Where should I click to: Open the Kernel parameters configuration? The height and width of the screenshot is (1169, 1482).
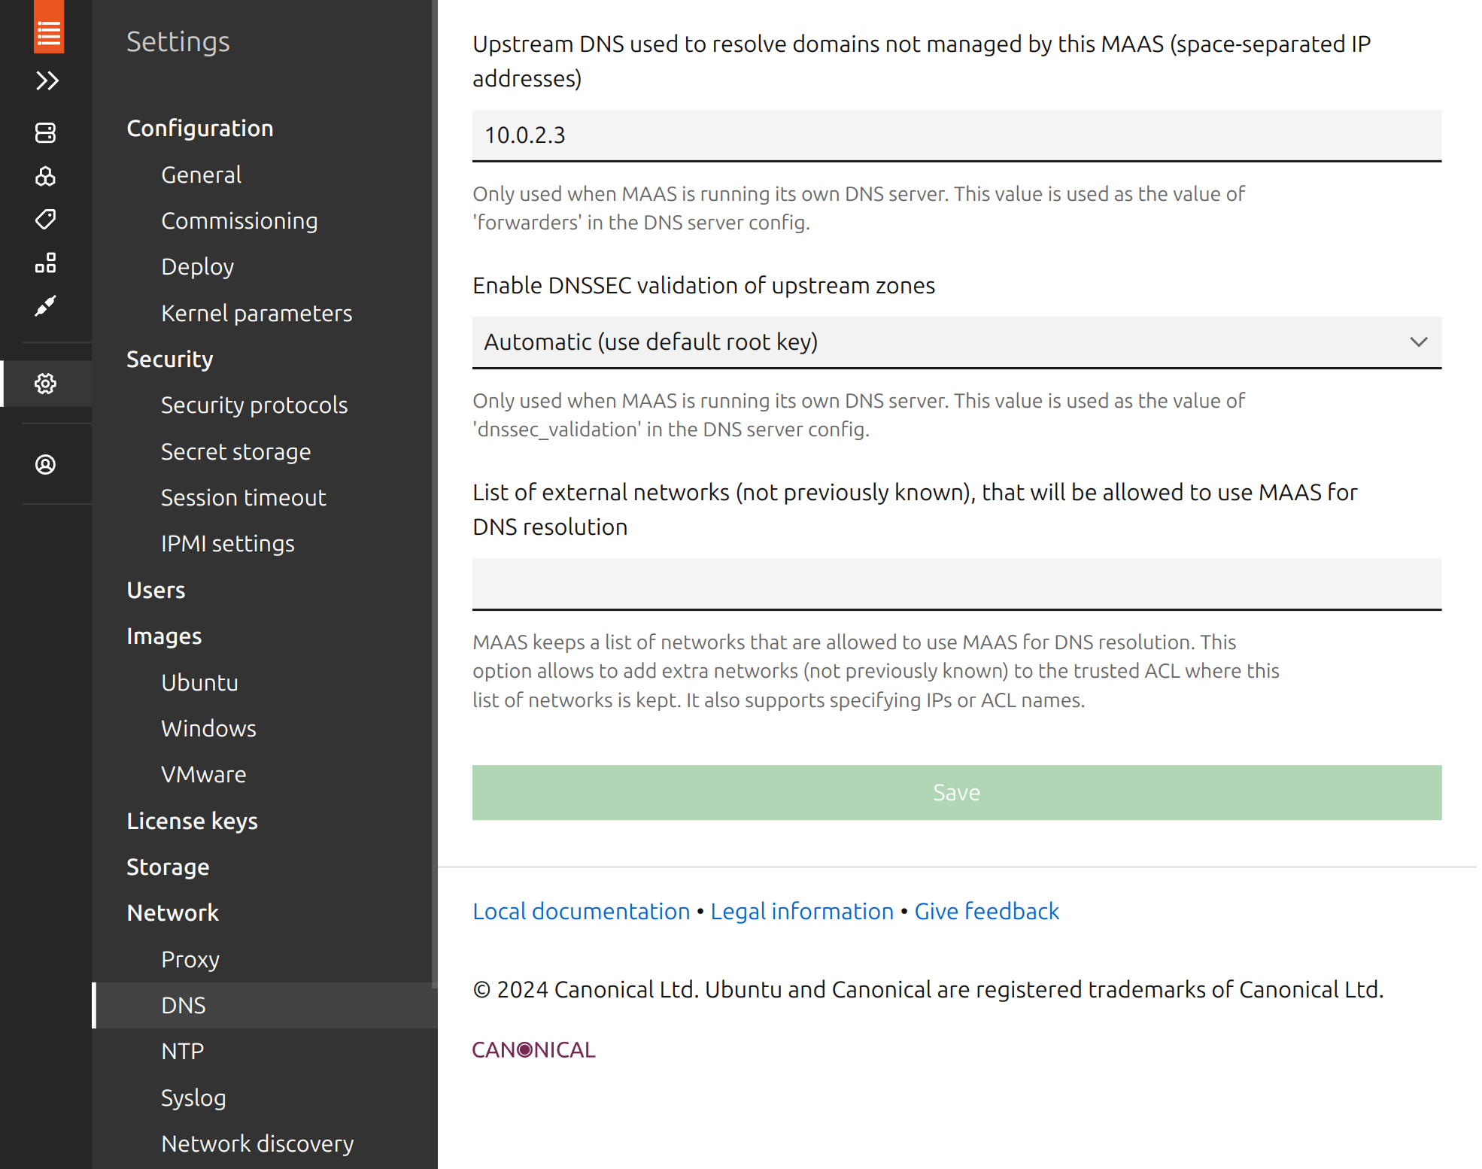pos(257,313)
